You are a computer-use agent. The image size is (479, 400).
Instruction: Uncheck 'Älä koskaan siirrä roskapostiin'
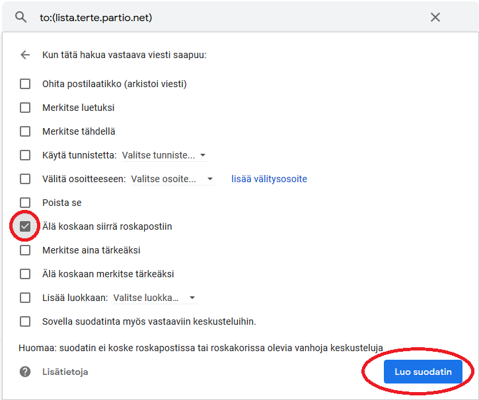point(25,226)
